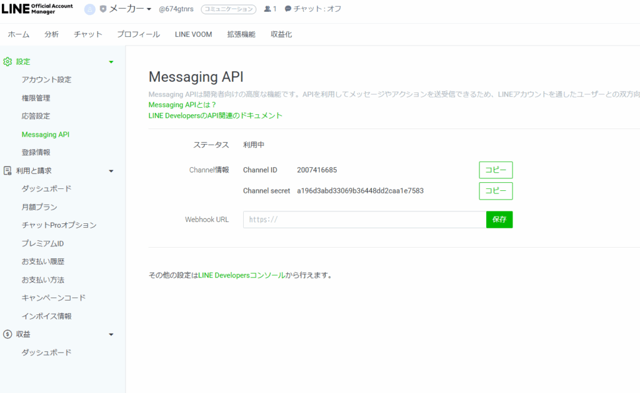Collapse the 収益 sidebar section
The height and width of the screenshot is (393, 640).
[111, 335]
